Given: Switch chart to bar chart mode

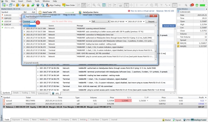Looking at the screenshot, I should point(79,5).
